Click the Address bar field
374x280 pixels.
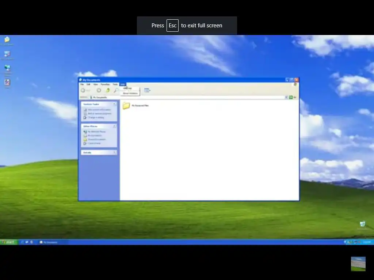(x=187, y=97)
